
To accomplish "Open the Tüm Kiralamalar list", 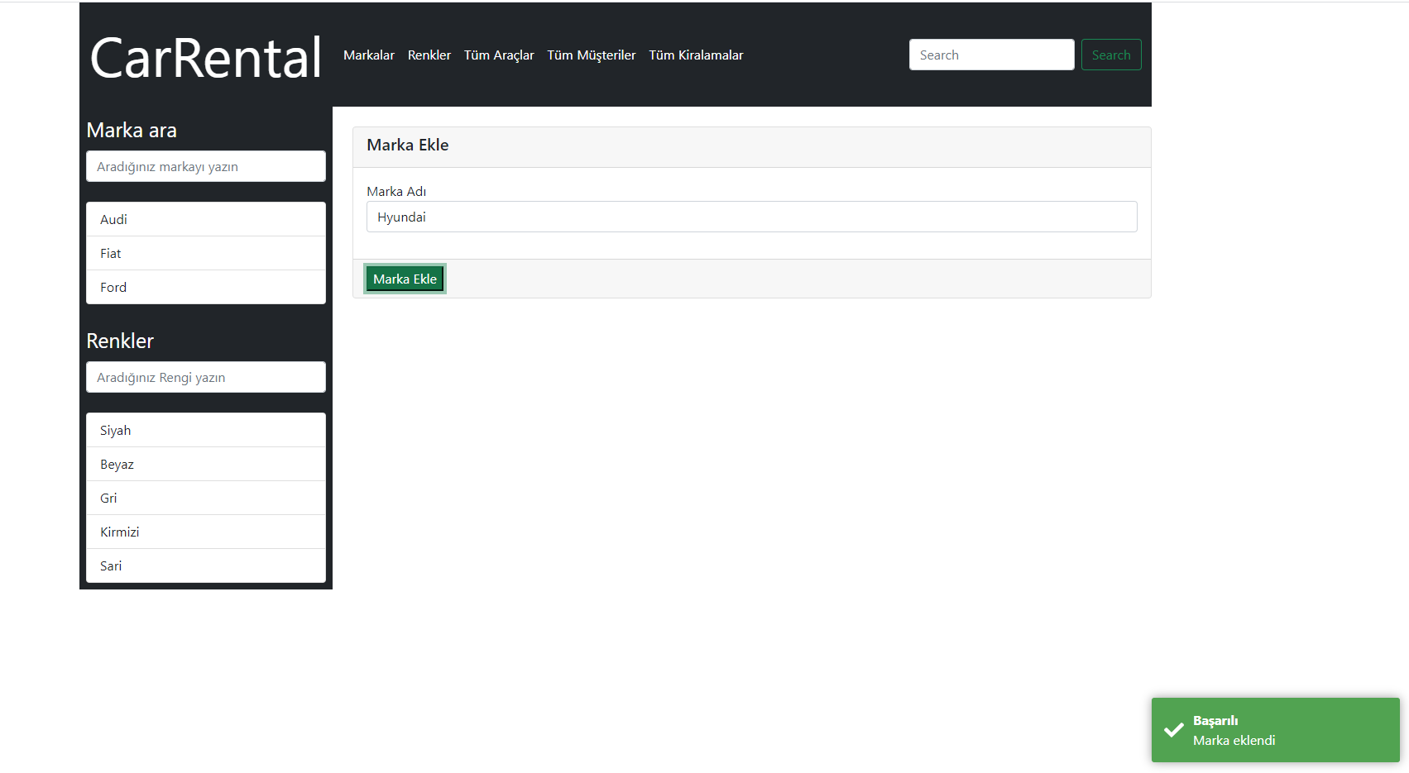I will 696,55.
